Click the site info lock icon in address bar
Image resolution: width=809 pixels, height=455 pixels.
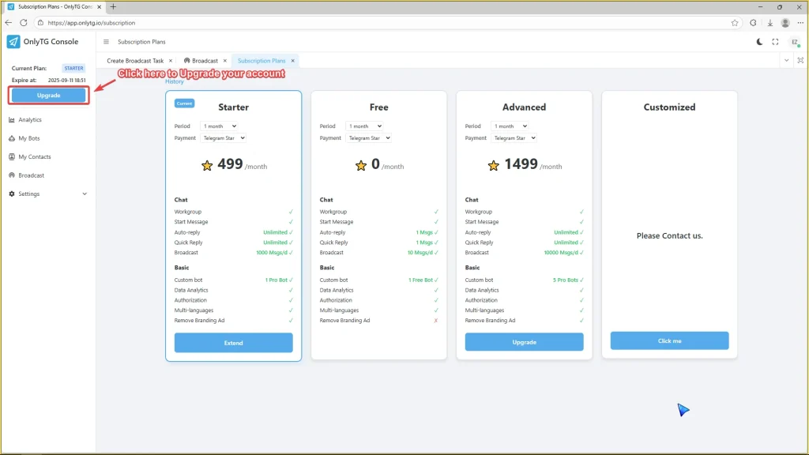pos(40,23)
